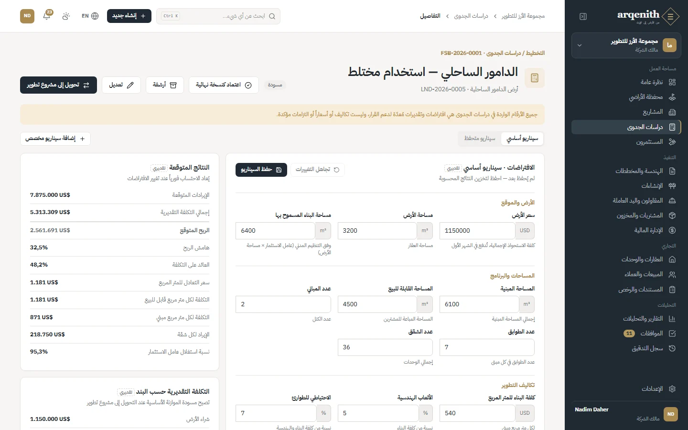Click دراسات الجدوى in the top breadcrumb
This screenshot has height=430, width=688.
(x=471, y=16)
